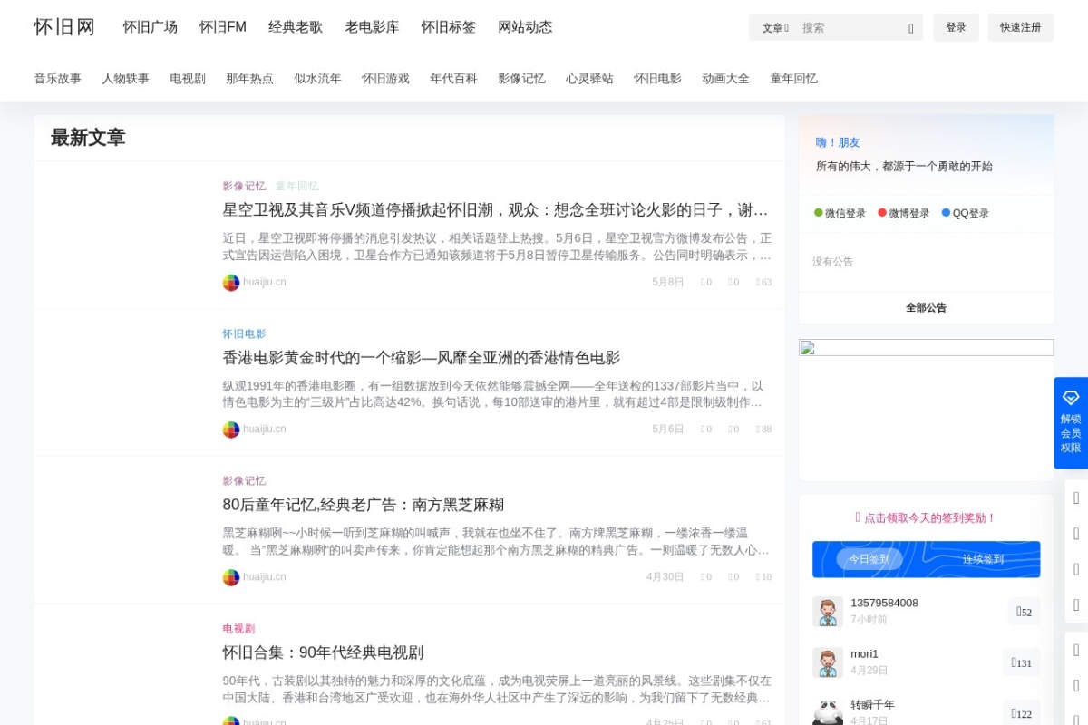The height and width of the screenshot is (725, 1088).
Task: Click the huaijiu.cn avatar on the 香港电影 article
Action: click(x=231, y=430)
